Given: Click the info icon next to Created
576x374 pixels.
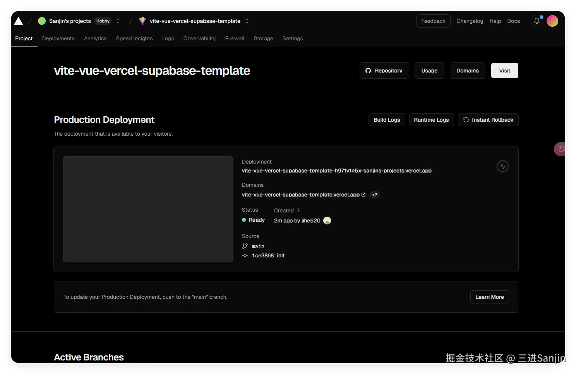Looking at the screenshot, I should click(298, 210).
